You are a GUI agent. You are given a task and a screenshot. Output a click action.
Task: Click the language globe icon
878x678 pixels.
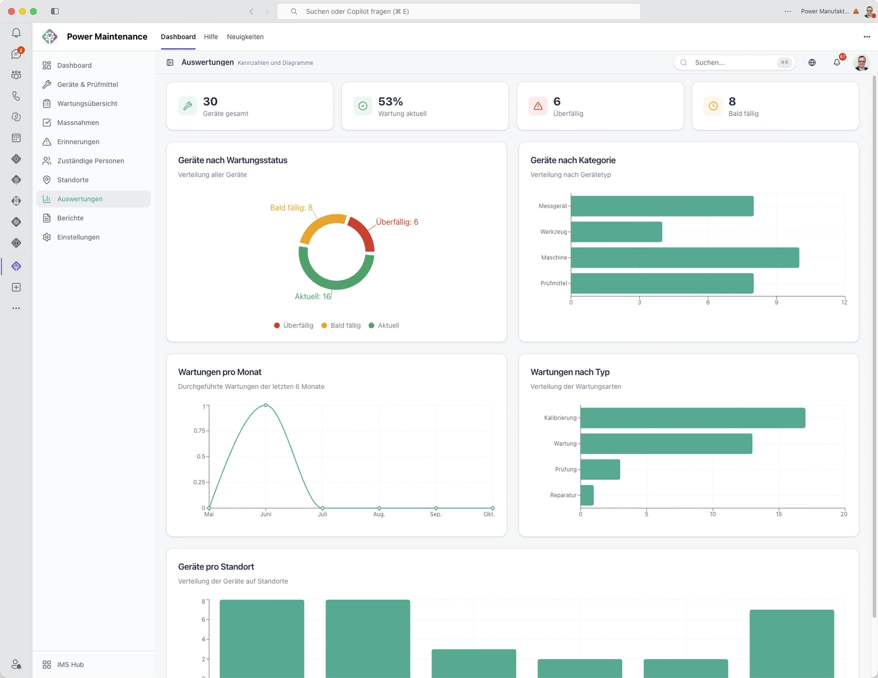pyautogui.click(x=812, y=63)
